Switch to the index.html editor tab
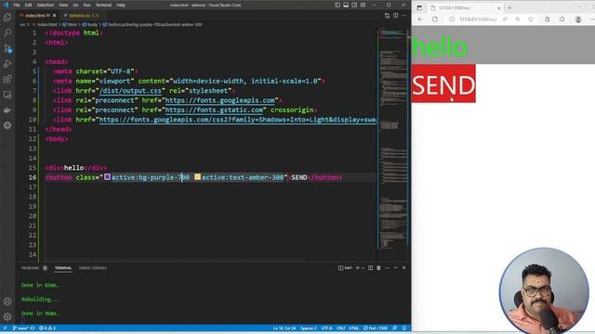Viewport: 595px width, 334px height. point(37,16)
